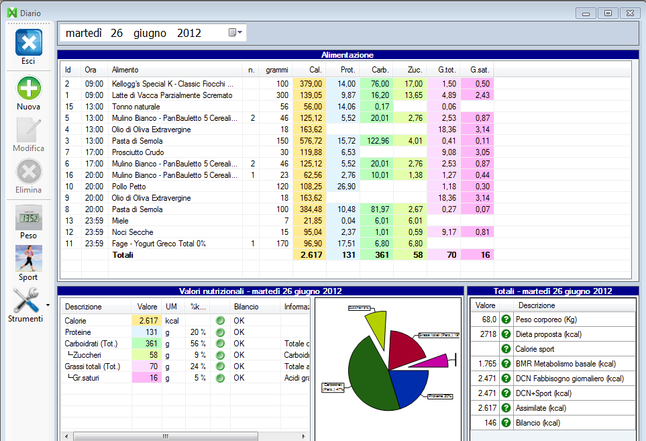
Task: Maximize the Diario window
Action: tap(608, 13)
